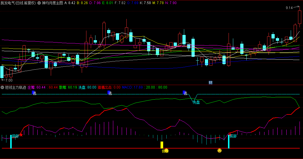The width and height of the screenshot is (303, 159).
Task: Click the smiley face next to yellow bar
Action: (x=166, y=151)
